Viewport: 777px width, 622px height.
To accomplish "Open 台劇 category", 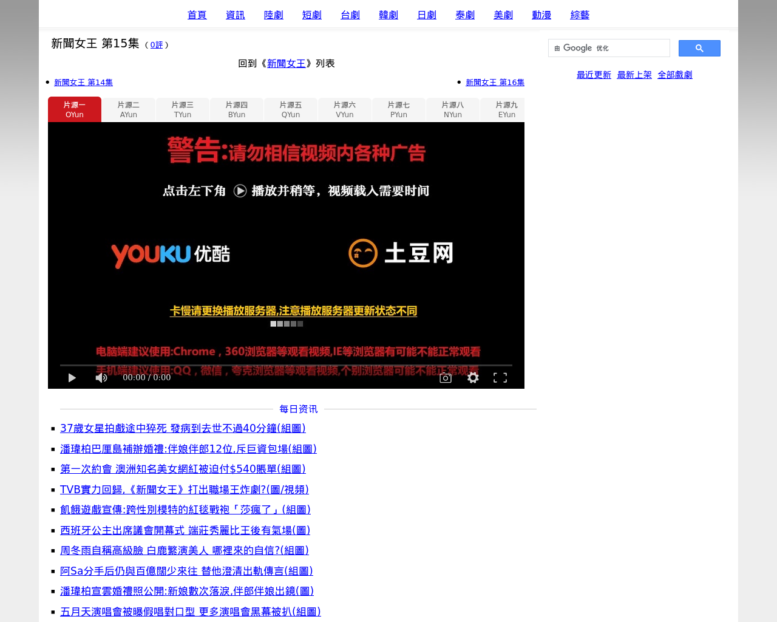I will pos(350,15).
